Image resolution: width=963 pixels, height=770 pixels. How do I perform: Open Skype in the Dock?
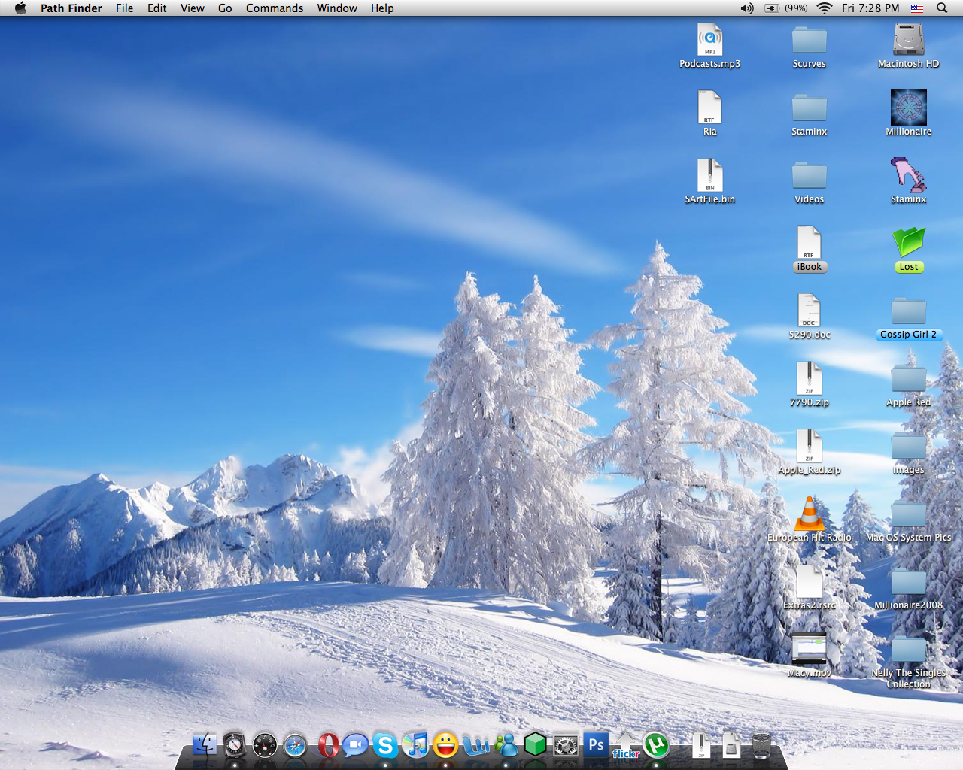point(385,745)
